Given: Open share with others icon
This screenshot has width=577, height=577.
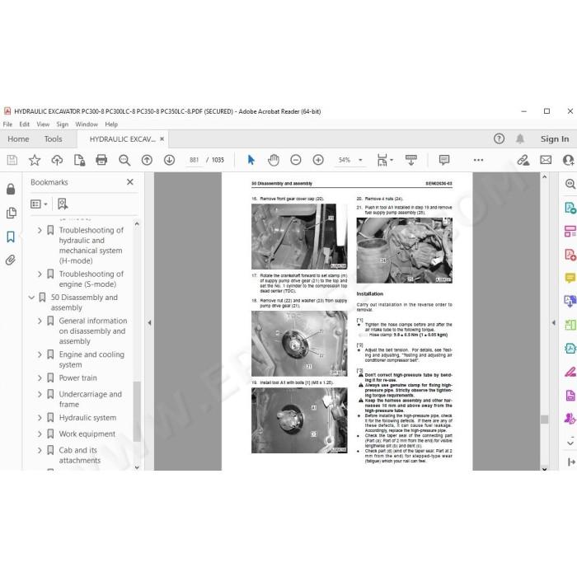Looking at the screenshot, I should click(x=568, y=160).
